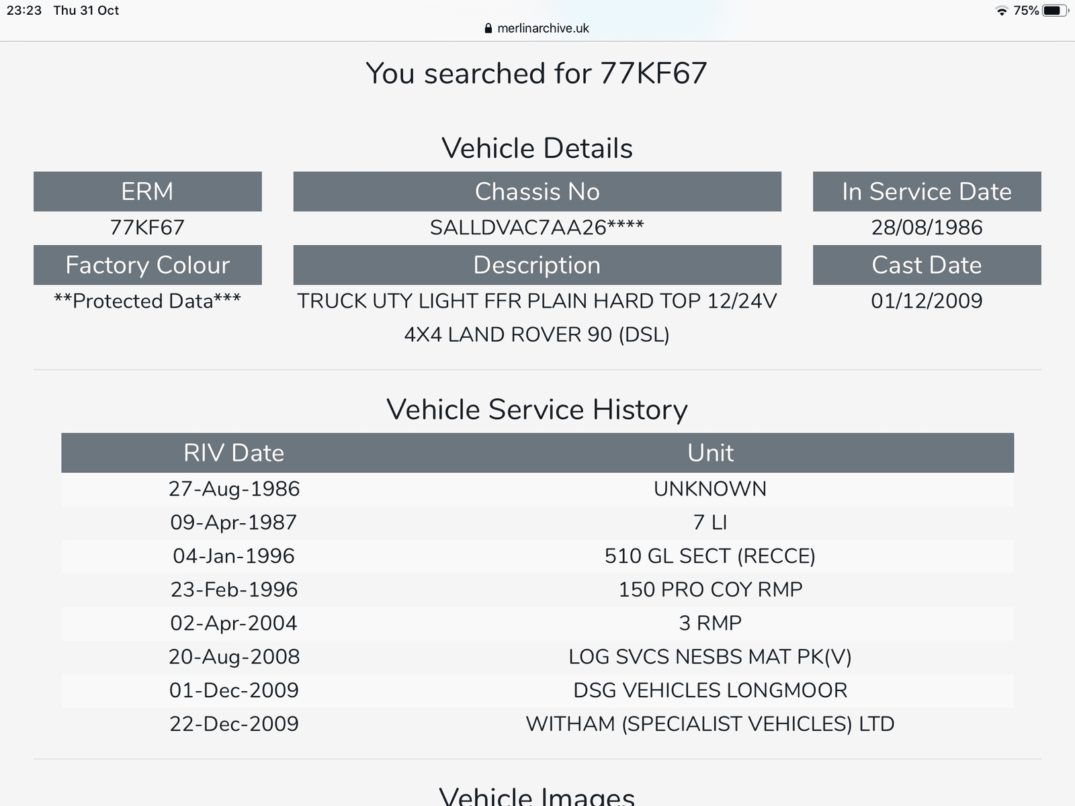Screen dimensions: 1075x806
Task: Click the Unit column header
Action: (710, 453)
